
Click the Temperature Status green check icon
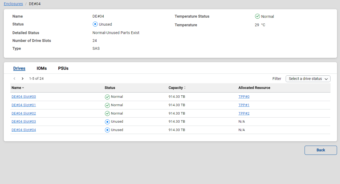tap(257, 16)
